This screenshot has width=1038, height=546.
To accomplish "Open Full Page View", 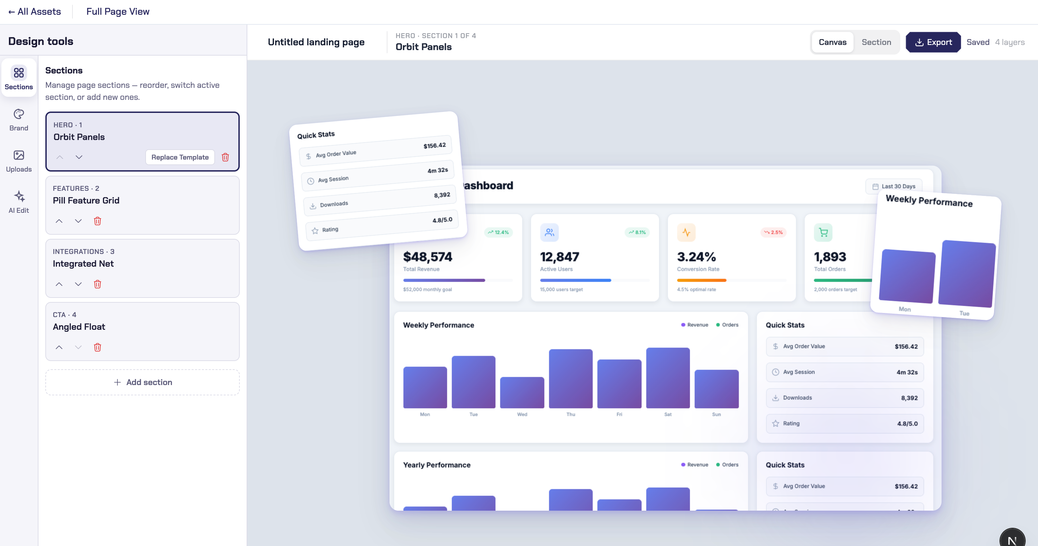I will click(118, 12).
